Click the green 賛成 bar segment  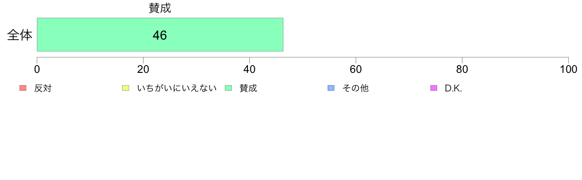(160, 34)
